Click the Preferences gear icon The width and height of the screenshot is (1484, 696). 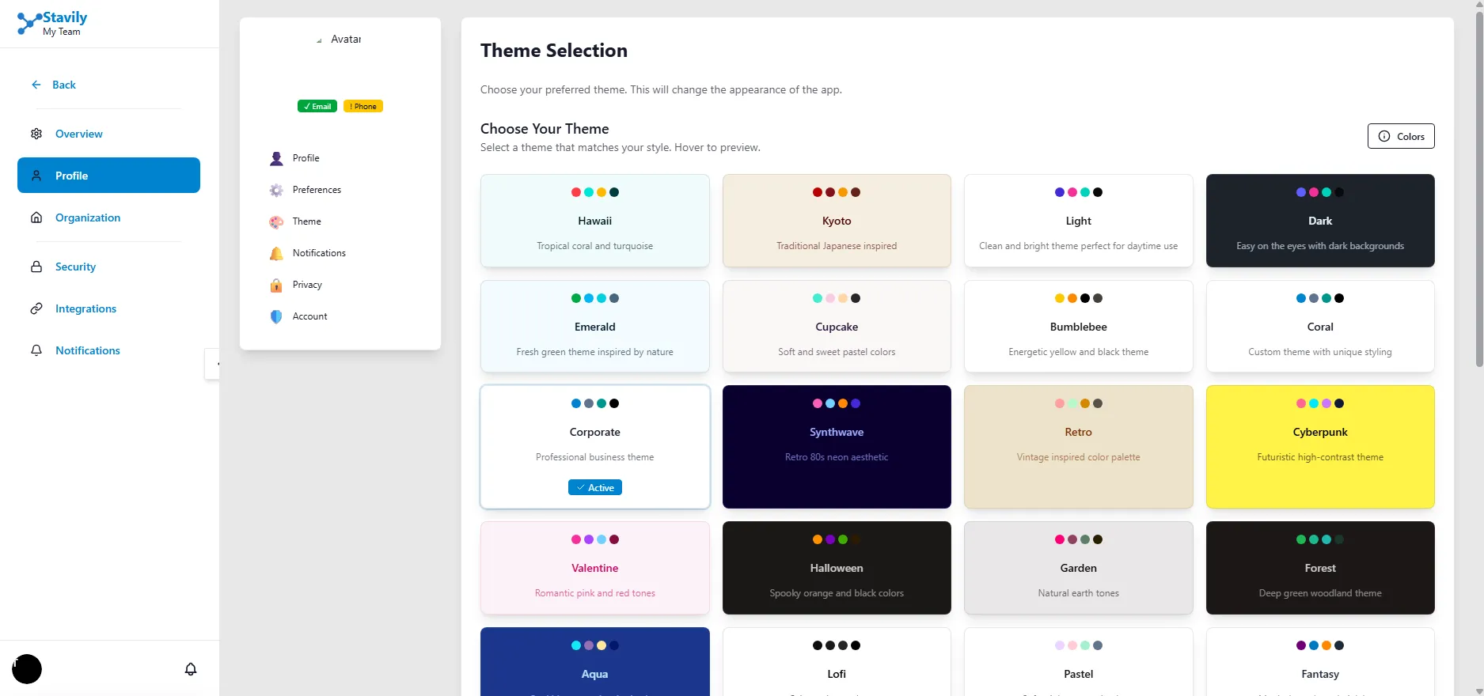coord(276,190)
